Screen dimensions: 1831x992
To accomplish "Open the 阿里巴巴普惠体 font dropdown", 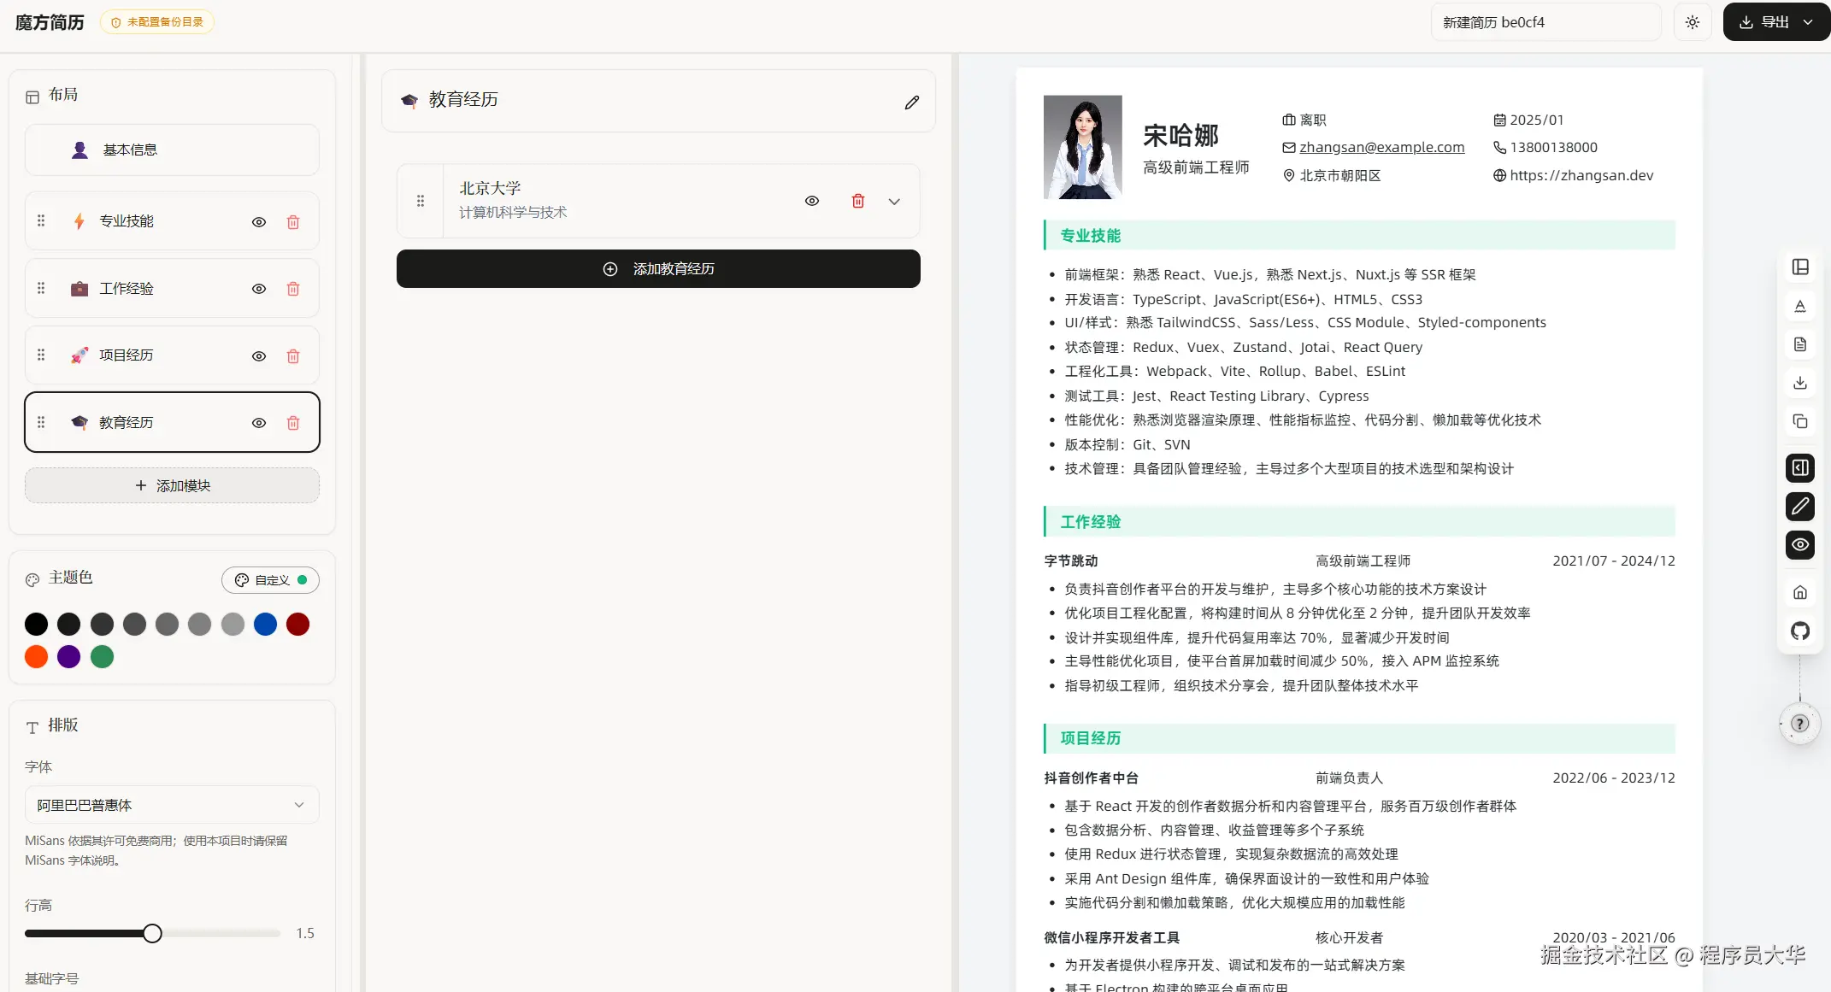I will point(171,805).
